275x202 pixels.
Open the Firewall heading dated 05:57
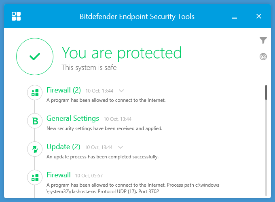point(59,175)
